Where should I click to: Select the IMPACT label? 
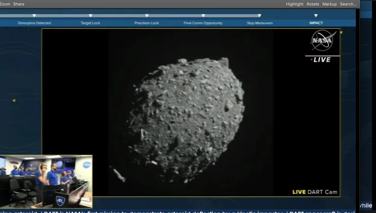(316, 23)
